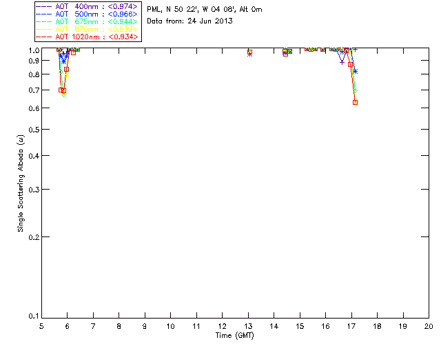The height and width of the screenshot is (353, 441).
Task: Click the y-axis label 0.5
Action: click(x=34, y=130)
